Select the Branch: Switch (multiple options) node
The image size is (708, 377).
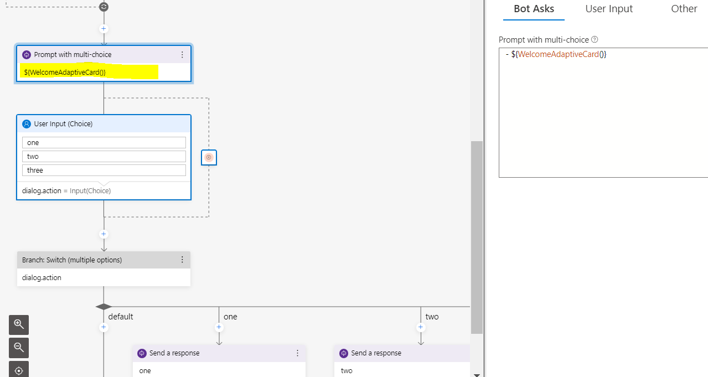click(104, 269)
